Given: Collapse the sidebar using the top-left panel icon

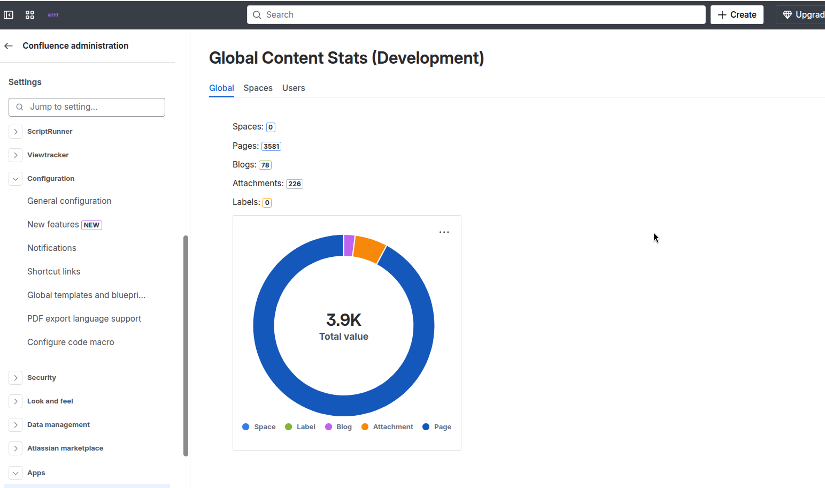Looking at the screenshot, I should [x=9, y=15].
